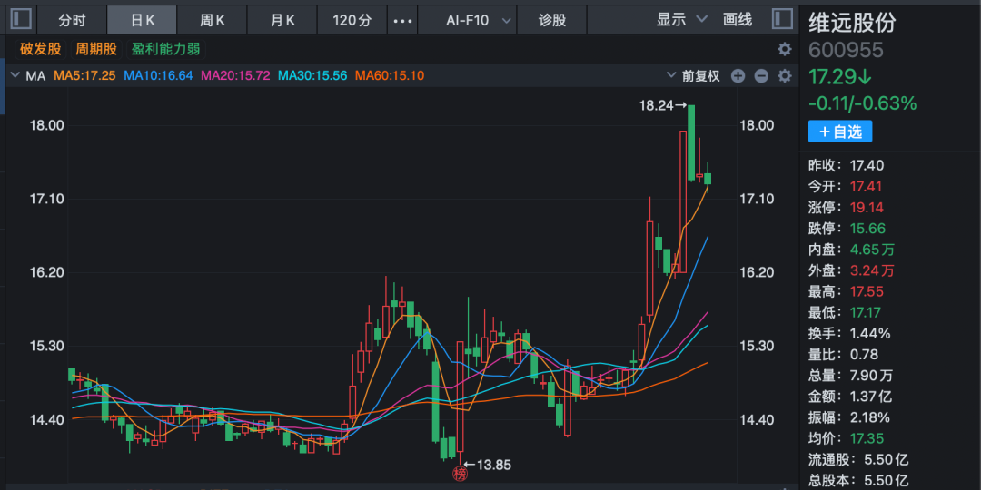The height and width of the screenshot is (490, 981).
Task: Click the 榜 marker icon under the chart
Action: click(x=460, y=473)
